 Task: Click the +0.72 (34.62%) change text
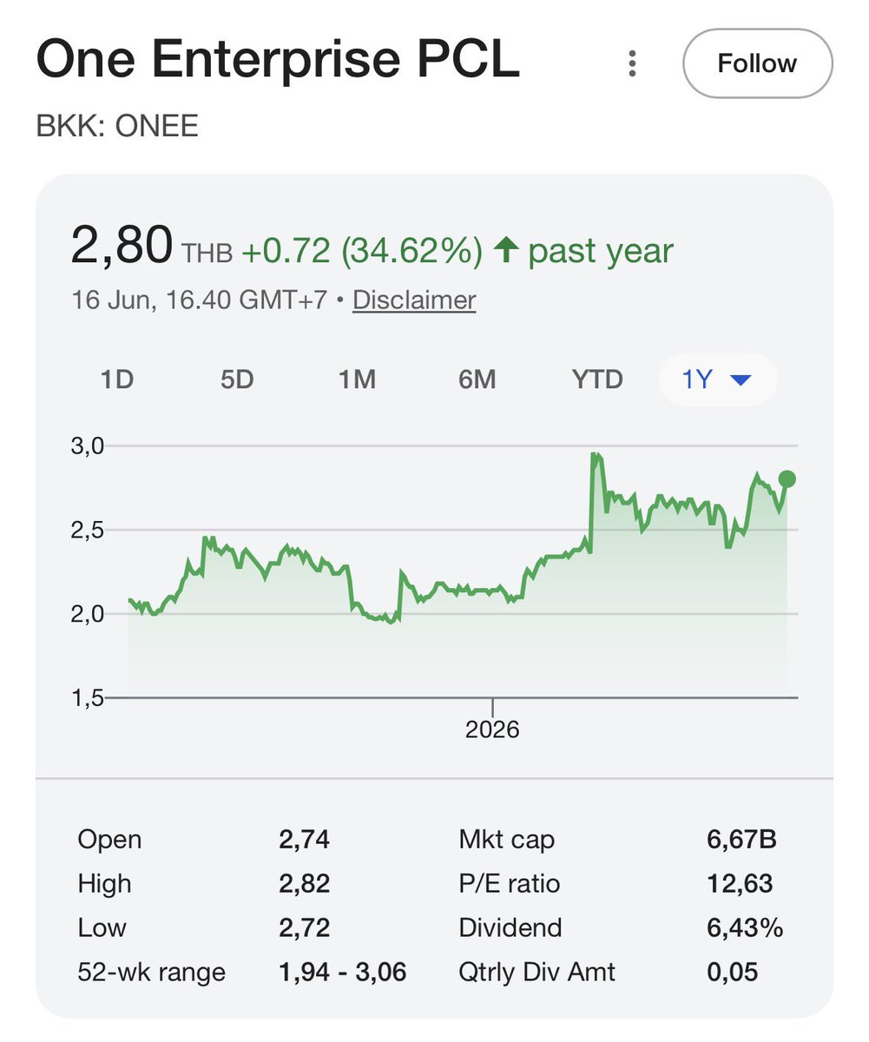[x=362, y=251]
